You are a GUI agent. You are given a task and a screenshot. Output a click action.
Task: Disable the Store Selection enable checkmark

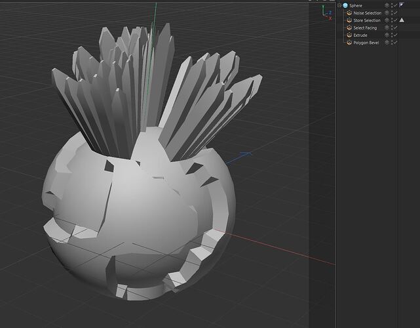click(395, 20)
